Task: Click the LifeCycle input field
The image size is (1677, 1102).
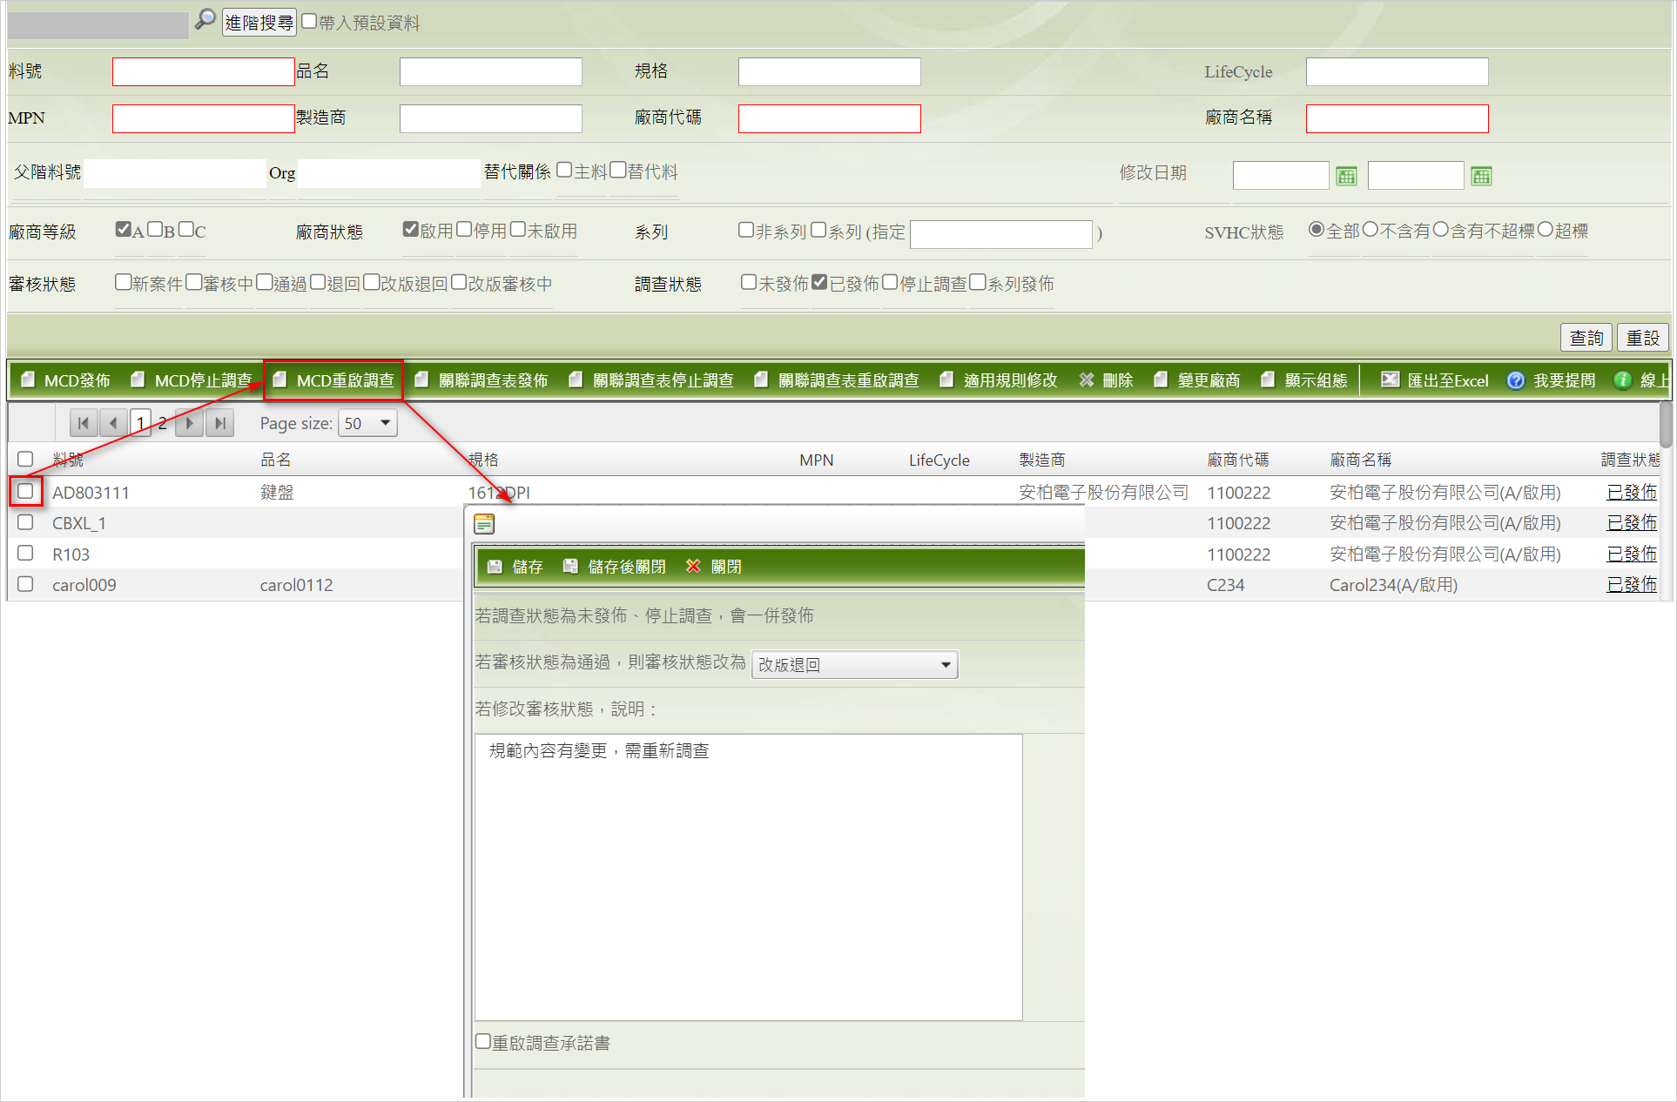Action: pyautogui.click(x=1397, y=71)
